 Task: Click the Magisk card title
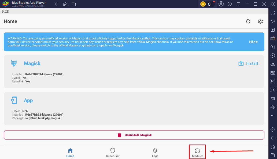point(32,64)
